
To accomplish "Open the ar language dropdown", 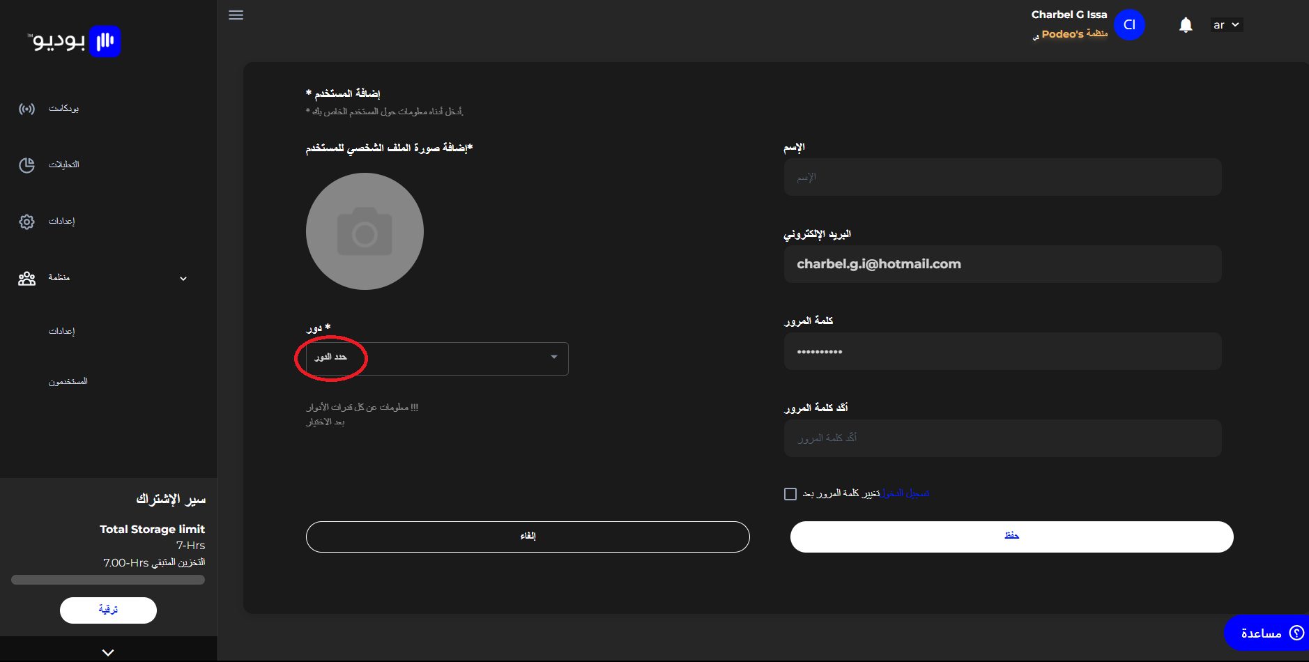I will coord(1226,25).
